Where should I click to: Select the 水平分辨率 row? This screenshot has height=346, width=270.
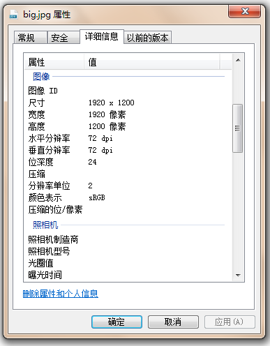128,138
